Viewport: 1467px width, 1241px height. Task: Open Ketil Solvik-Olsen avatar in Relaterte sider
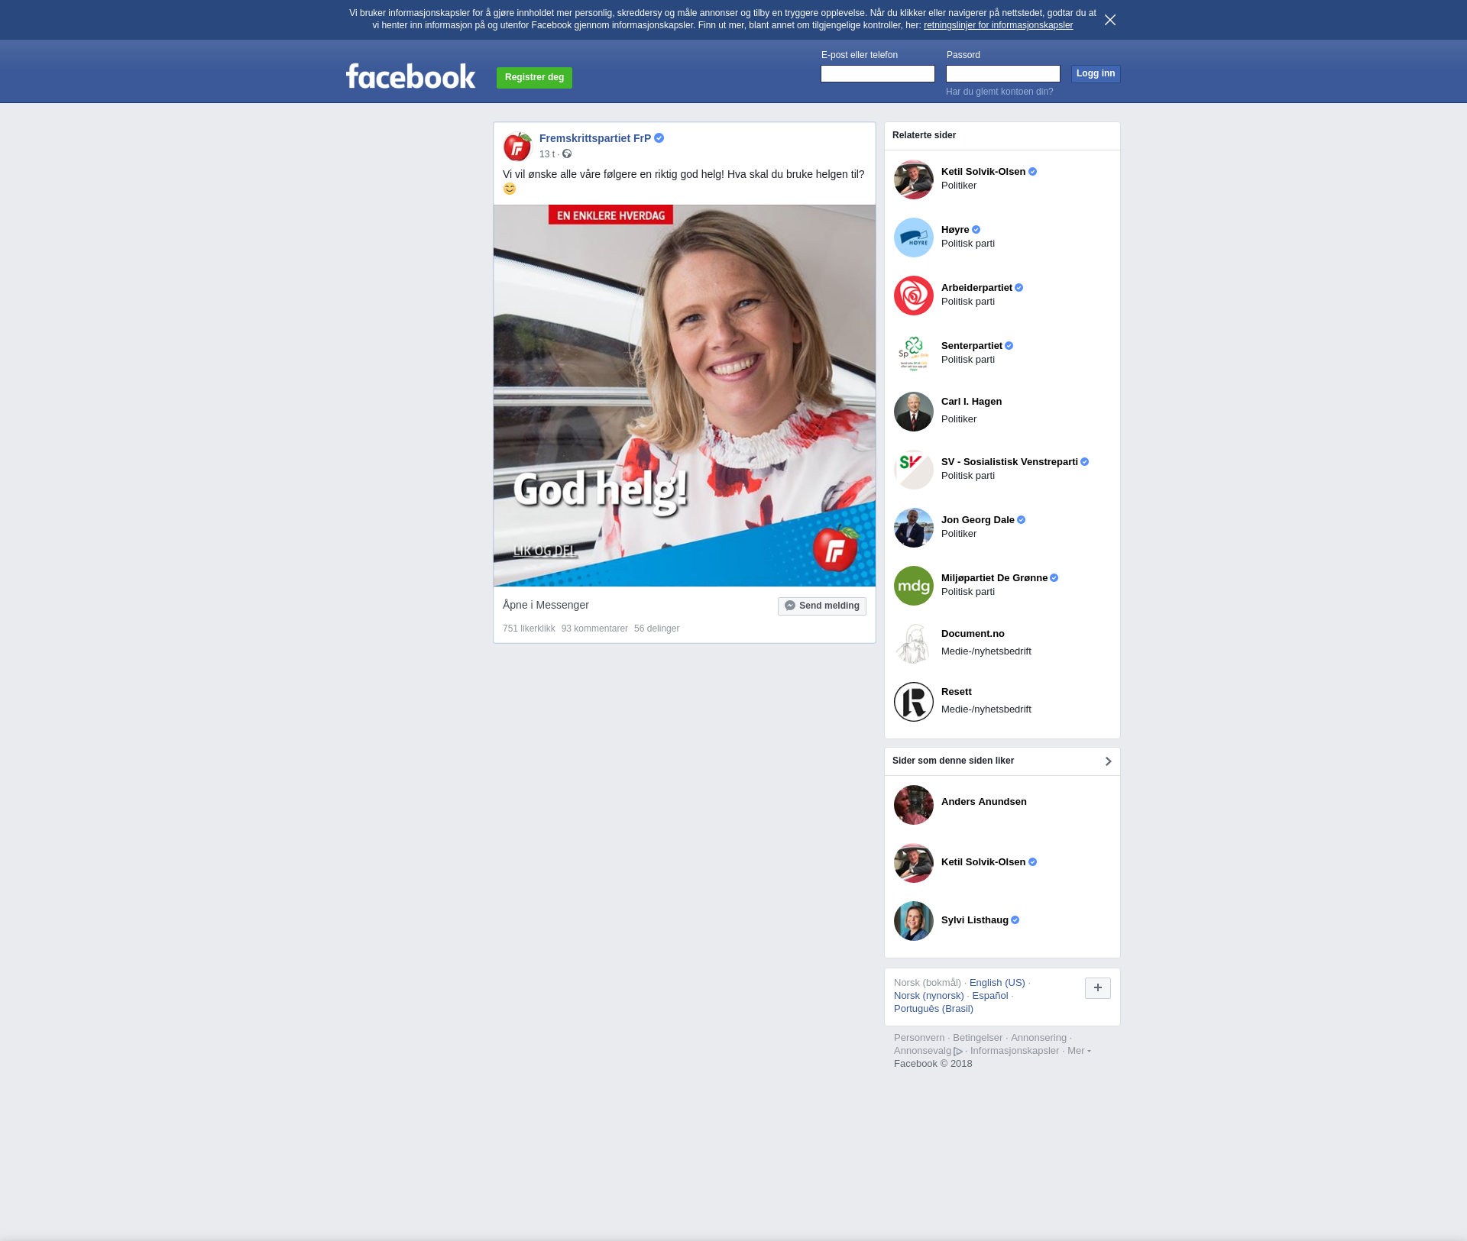pos(914,179)
